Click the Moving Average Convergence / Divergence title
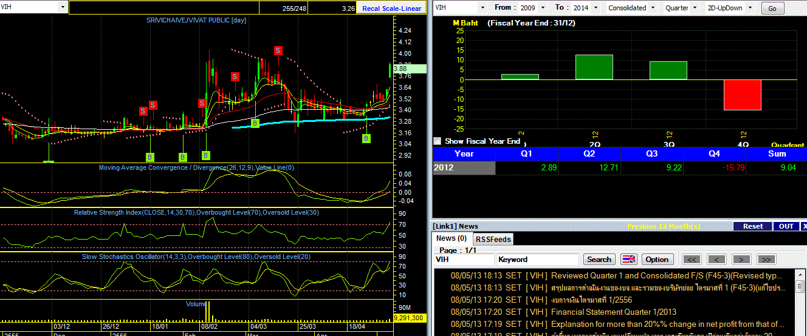The height and width of the screenshot is (336, 807). [x=197, y=167]
